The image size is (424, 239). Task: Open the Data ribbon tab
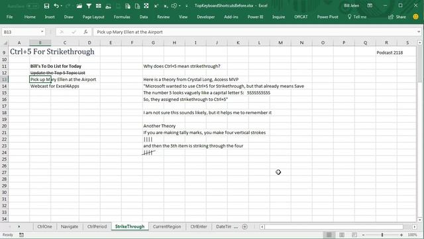click(x=144, y=17)
